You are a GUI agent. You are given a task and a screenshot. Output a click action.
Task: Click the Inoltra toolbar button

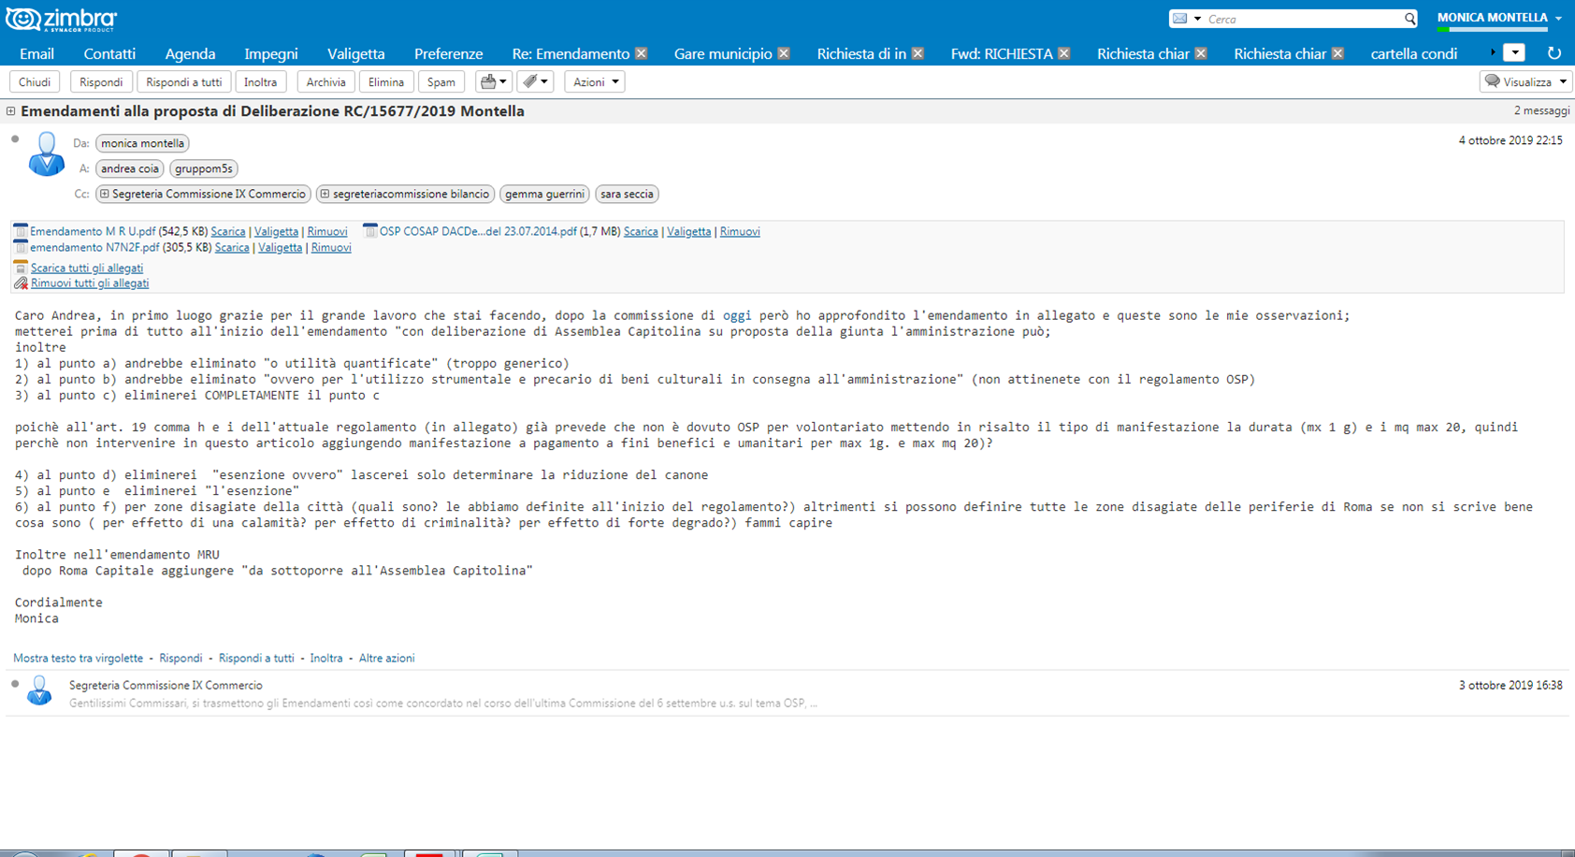[260, 82]
